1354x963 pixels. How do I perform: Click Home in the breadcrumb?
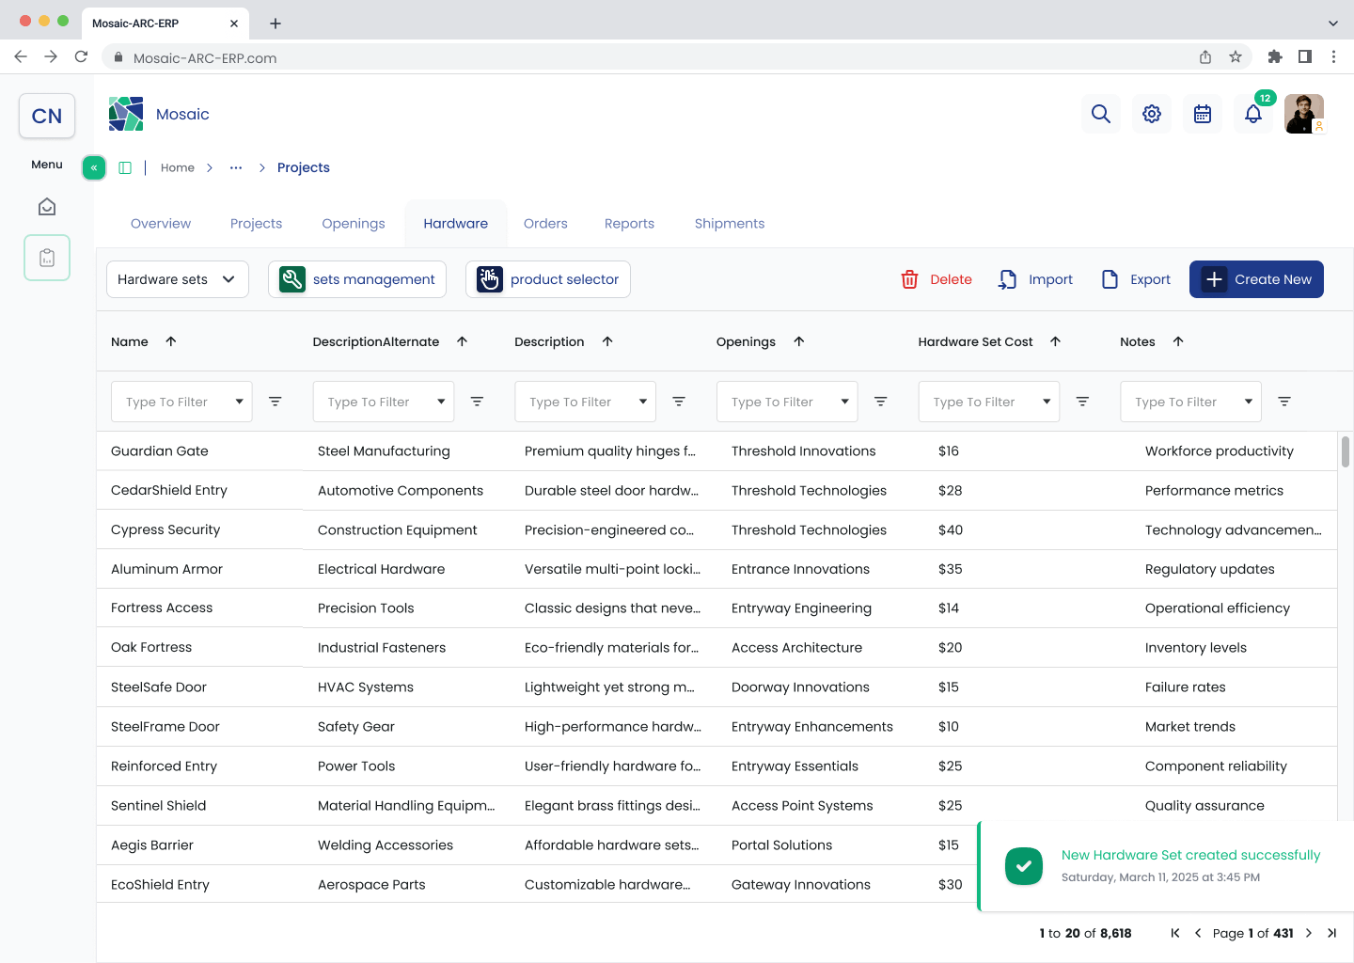[x=178, y=167]
